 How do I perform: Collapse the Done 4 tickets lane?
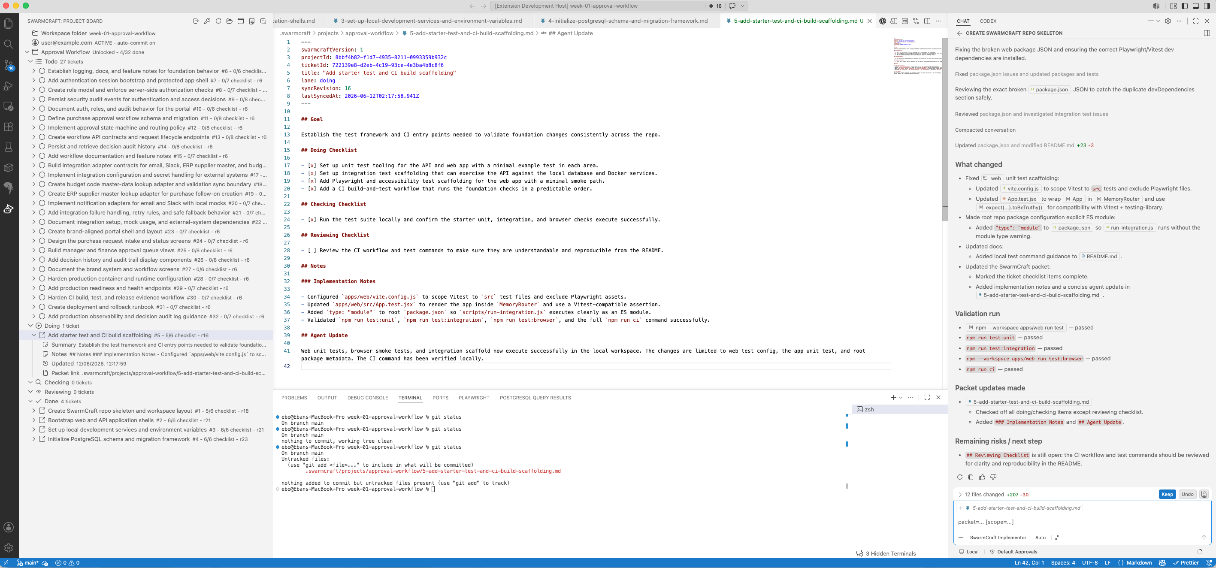click(31, 401)
